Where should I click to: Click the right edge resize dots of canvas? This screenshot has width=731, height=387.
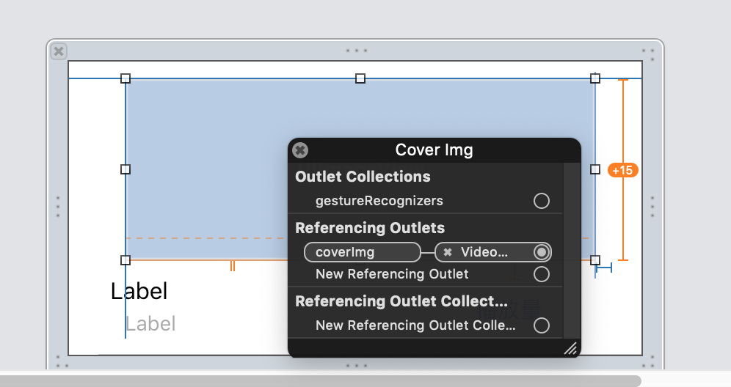click(x=652, y=206)
